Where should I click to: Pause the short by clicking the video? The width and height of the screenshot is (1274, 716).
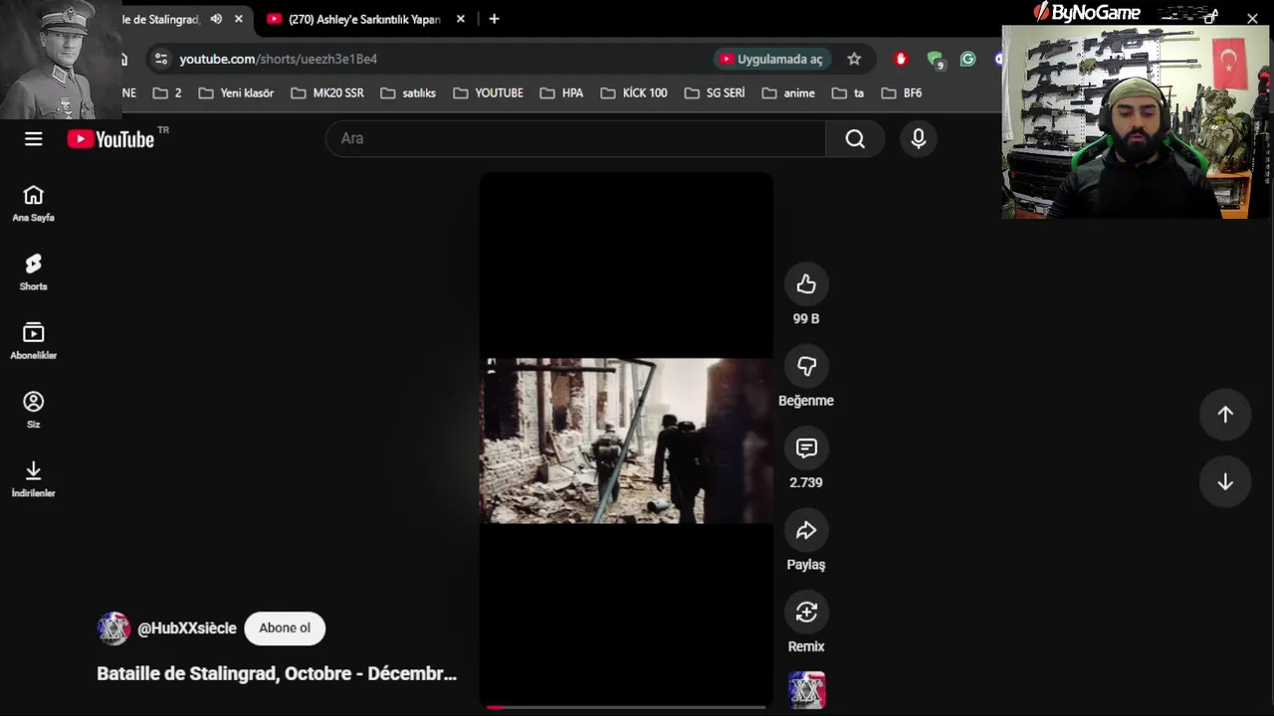point(626,441)
